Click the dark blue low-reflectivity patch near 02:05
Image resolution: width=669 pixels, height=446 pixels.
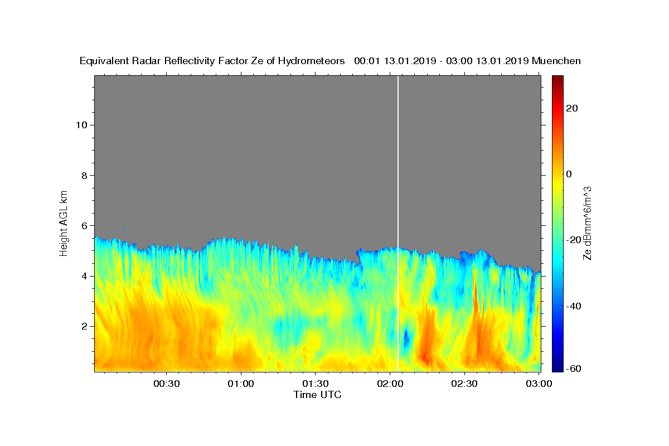pyautogui.click(x=406, y=338)
